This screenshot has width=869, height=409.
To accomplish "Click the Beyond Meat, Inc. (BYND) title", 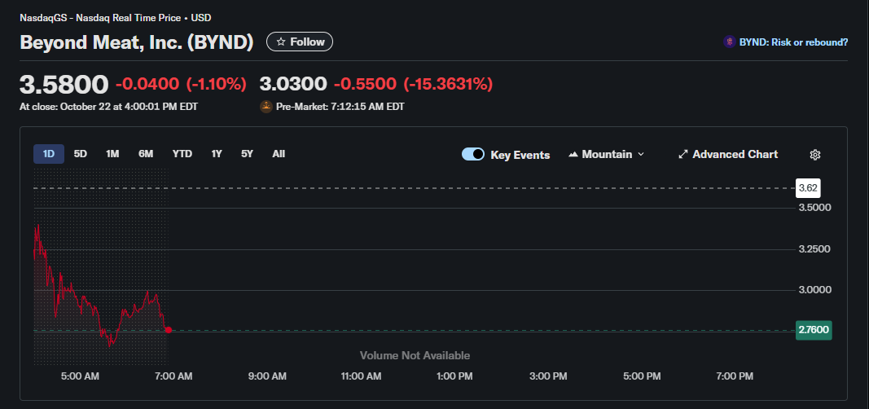I will click(x=137, y=42).
